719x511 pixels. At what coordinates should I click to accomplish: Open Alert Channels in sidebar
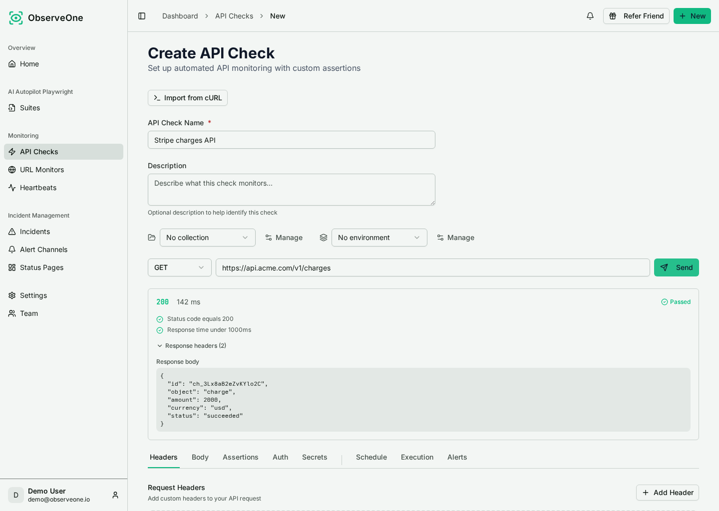pos(63,250)
